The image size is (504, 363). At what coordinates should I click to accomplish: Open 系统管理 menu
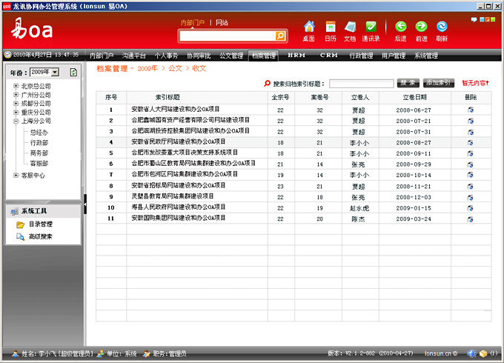[426, 56]
